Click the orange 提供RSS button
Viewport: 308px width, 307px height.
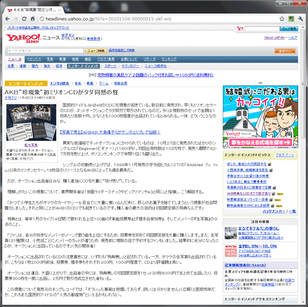(285, 51)
